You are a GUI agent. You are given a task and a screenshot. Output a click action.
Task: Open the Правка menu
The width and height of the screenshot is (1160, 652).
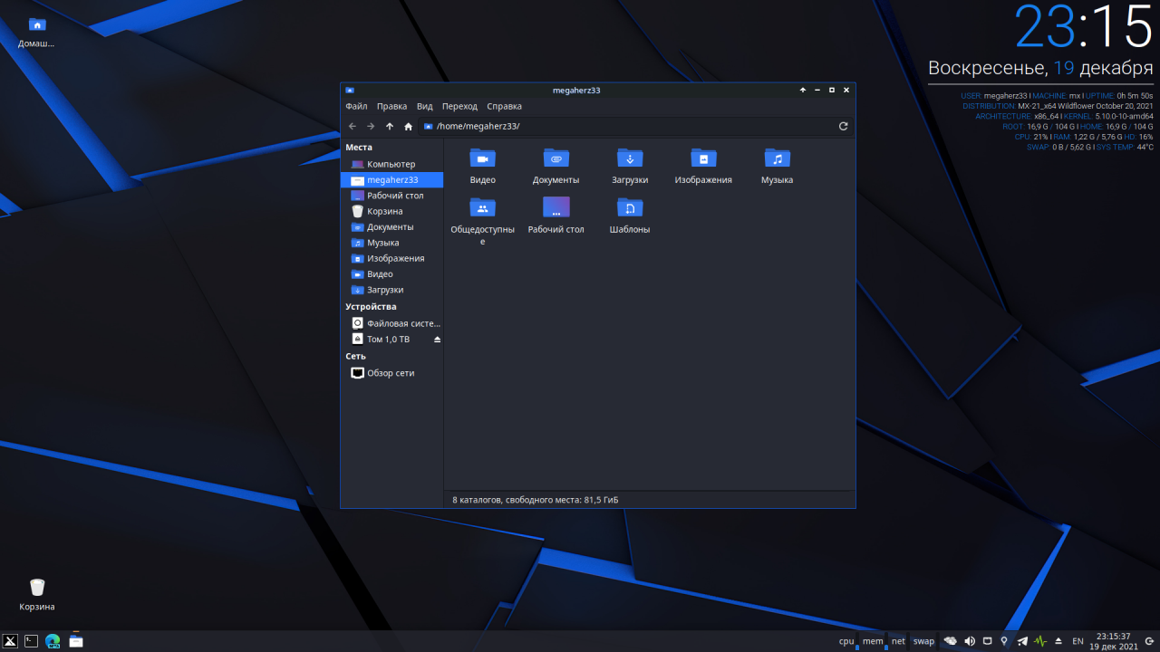(391, 106)
